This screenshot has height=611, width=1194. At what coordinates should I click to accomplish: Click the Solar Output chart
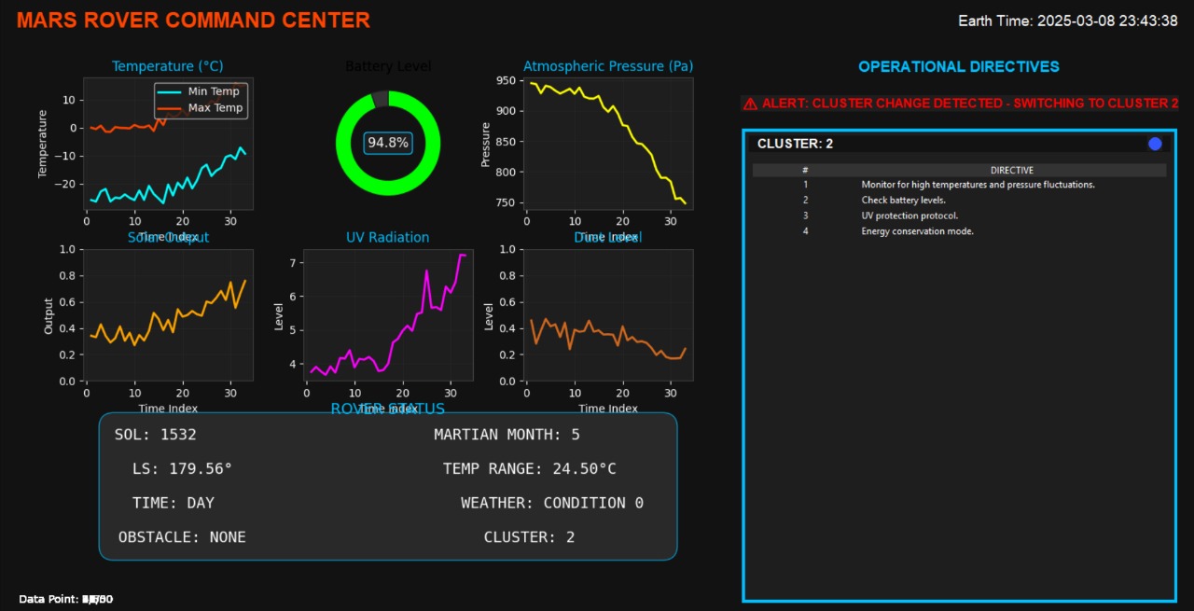click(168, 314)
